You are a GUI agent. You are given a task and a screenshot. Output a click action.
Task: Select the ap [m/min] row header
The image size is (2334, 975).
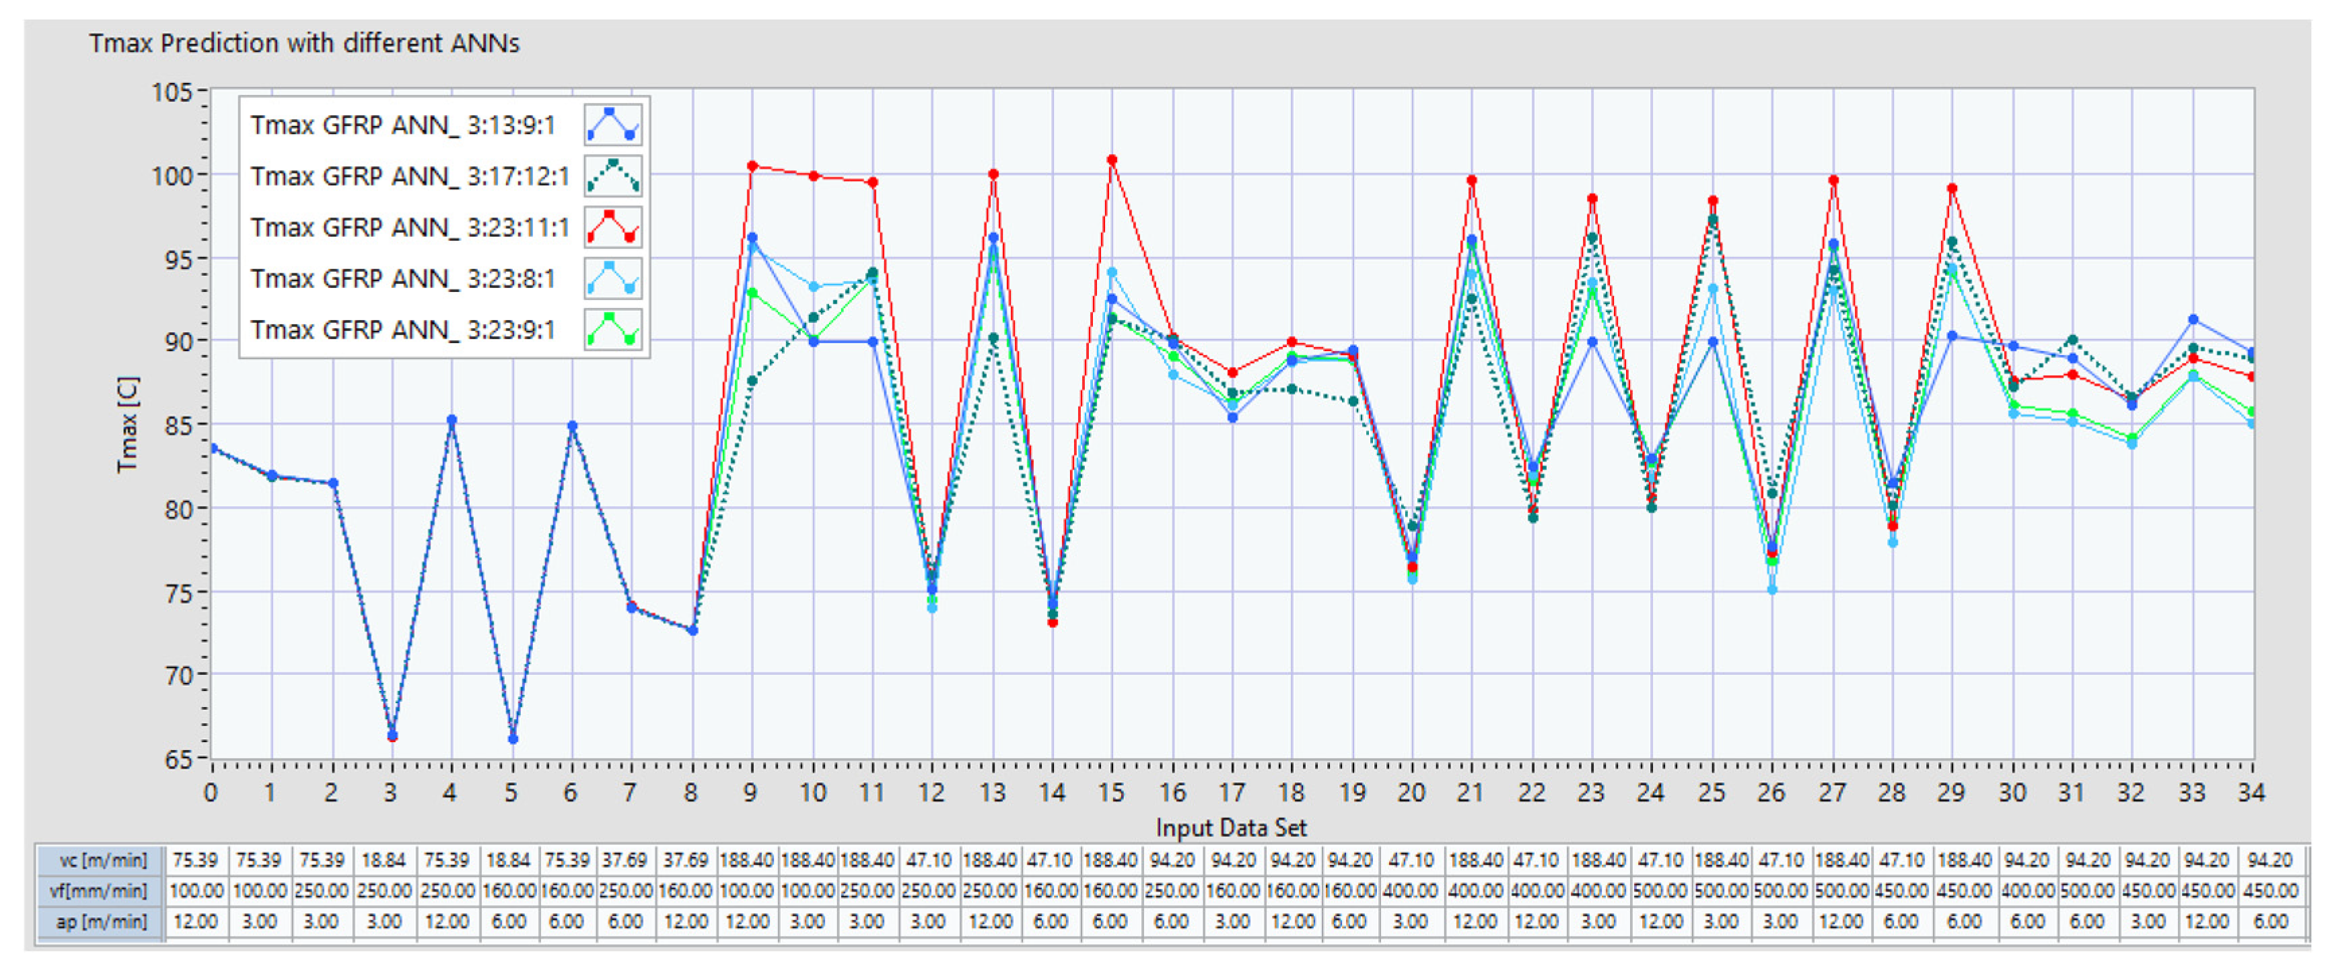[102, 922]
